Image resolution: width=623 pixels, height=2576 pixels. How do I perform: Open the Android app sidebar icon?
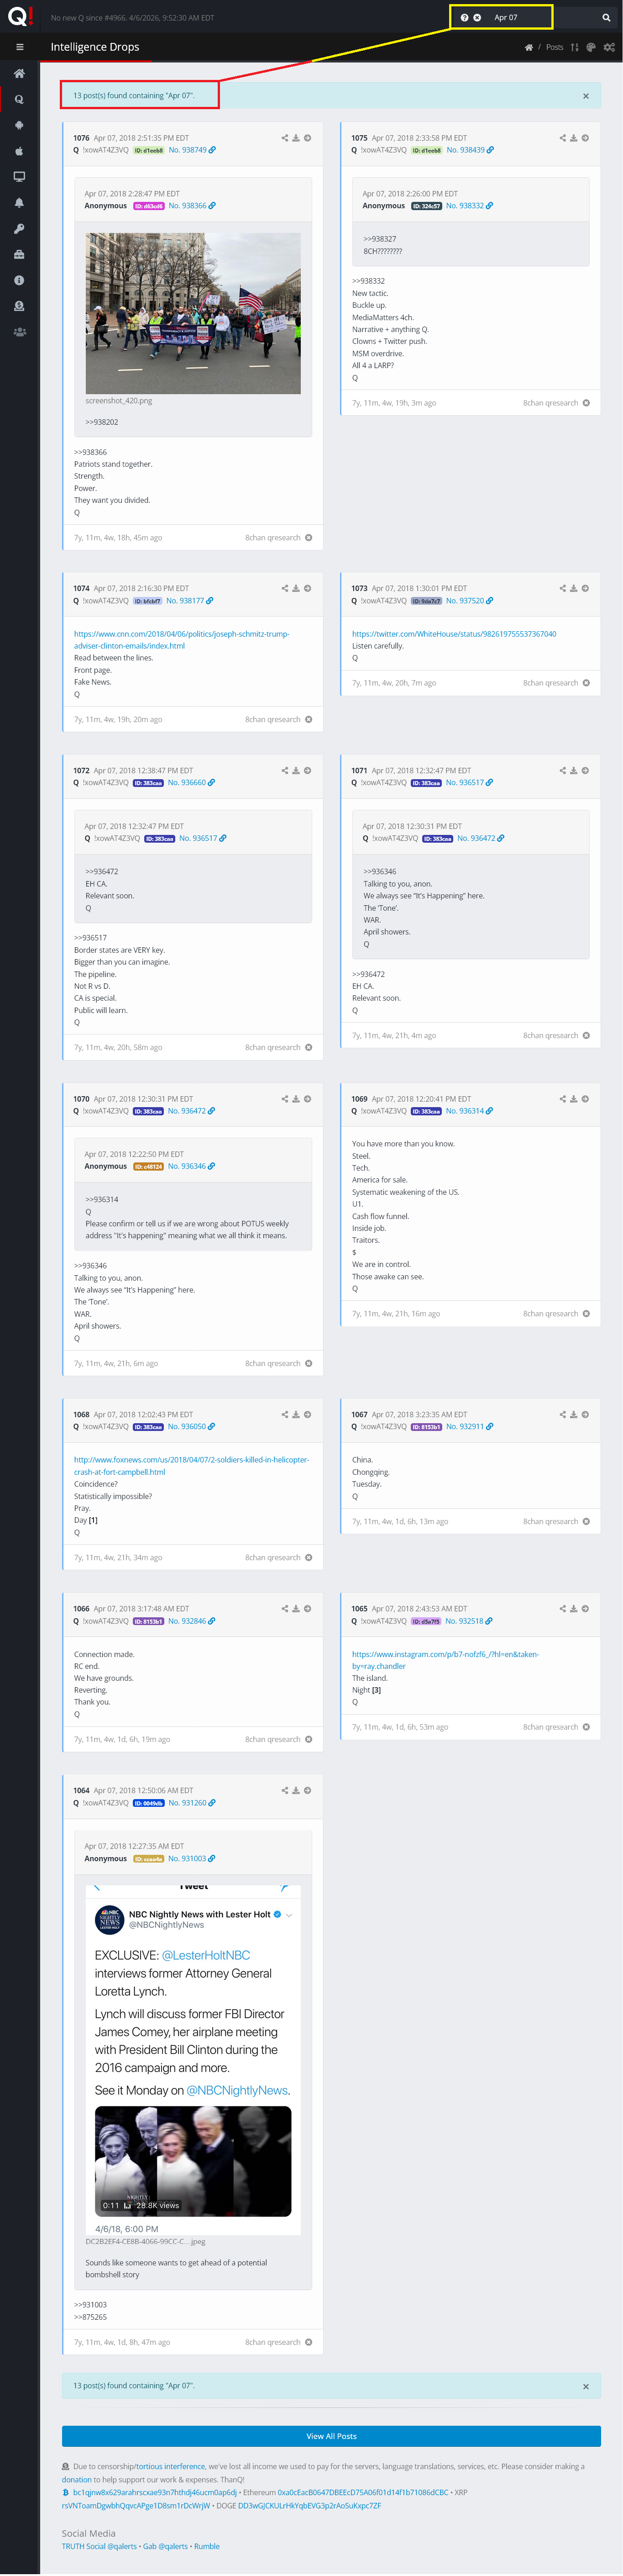coord(19,125)
